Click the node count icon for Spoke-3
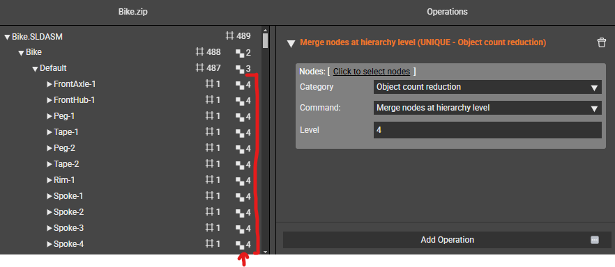Viewport: 615px width, 267px height. pyautogui.click(x=210, y=228)
